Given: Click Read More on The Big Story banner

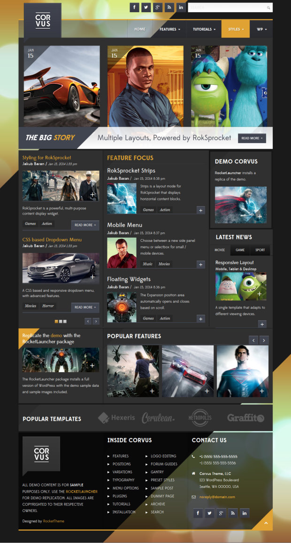Looking at the screenshot, I should tap(252, 138).
